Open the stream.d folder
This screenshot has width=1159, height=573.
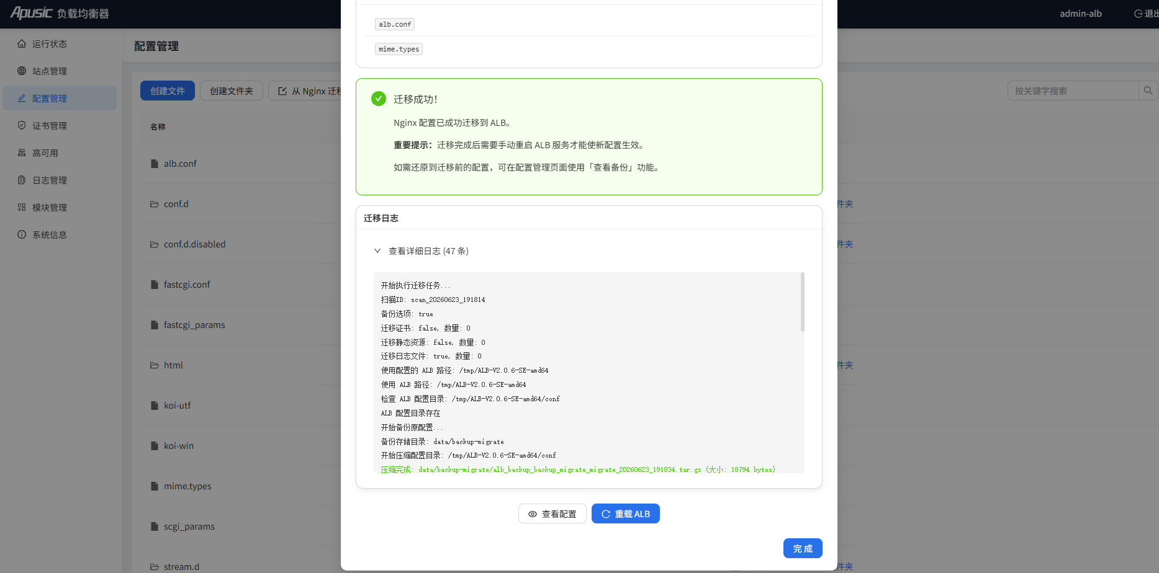pos(181,566)
